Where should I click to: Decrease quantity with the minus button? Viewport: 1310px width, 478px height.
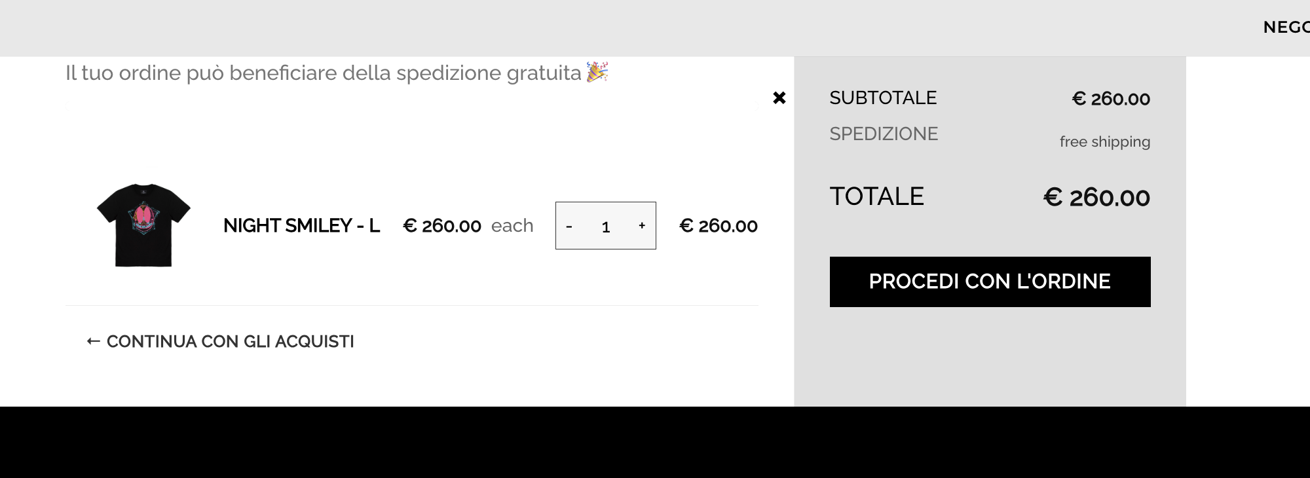coord(569,226)
